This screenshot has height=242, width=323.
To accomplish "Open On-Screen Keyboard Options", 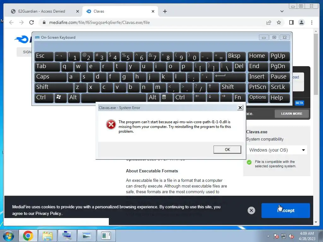I will click(258, 98).
